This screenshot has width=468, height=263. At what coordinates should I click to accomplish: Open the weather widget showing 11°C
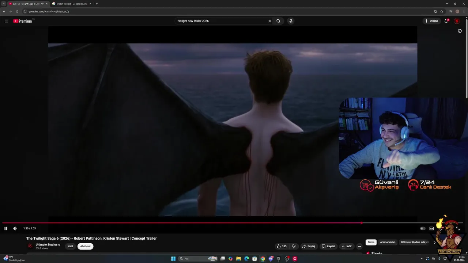click(x=14, y=259)
